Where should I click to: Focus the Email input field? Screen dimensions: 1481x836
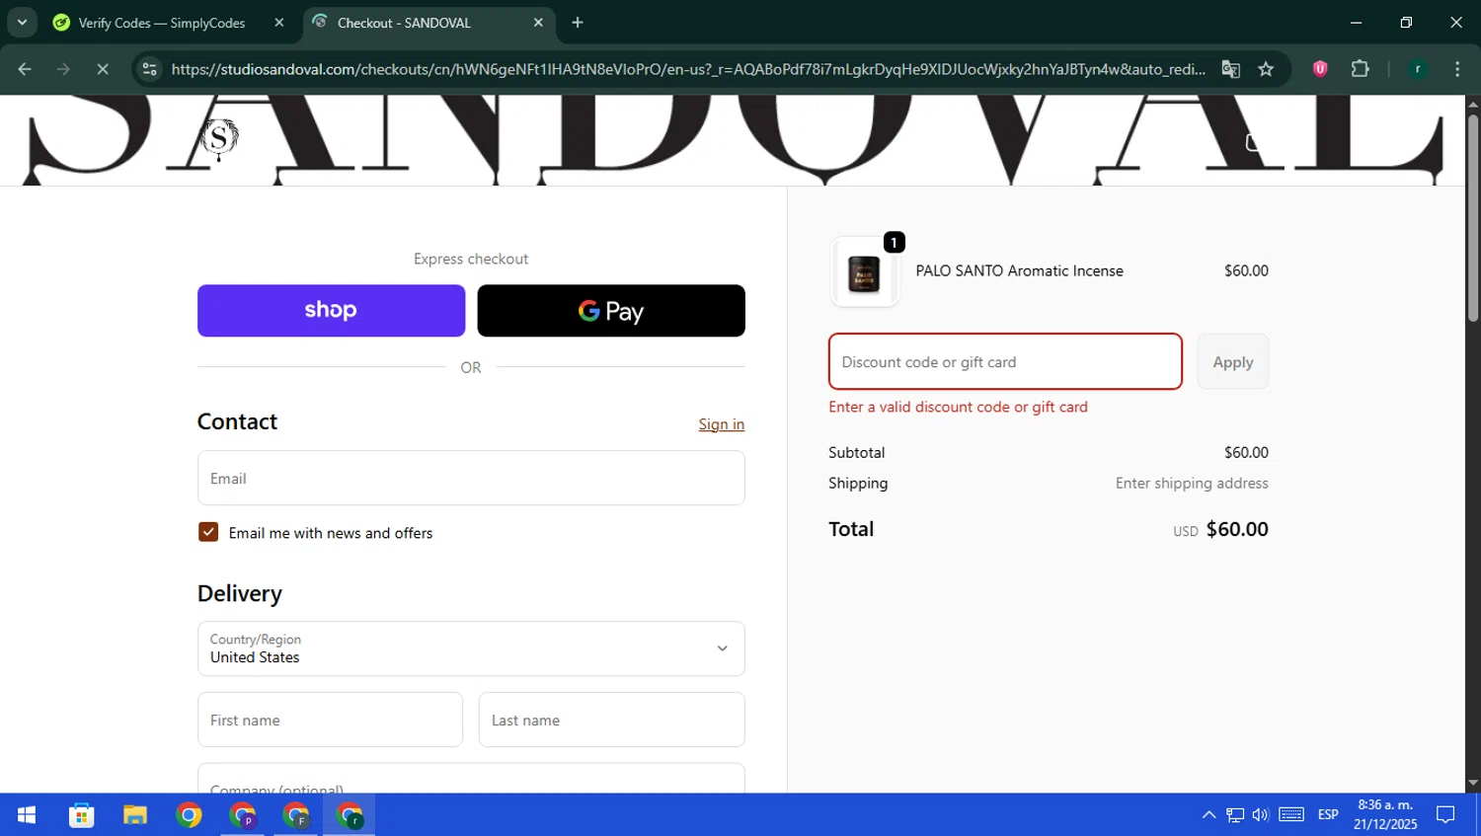[471, 478]
